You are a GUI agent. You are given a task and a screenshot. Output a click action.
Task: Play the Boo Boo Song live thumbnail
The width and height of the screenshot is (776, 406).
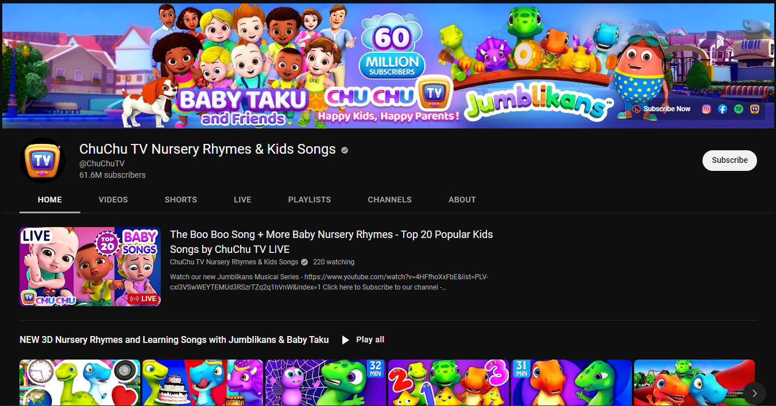pos(90,267)
